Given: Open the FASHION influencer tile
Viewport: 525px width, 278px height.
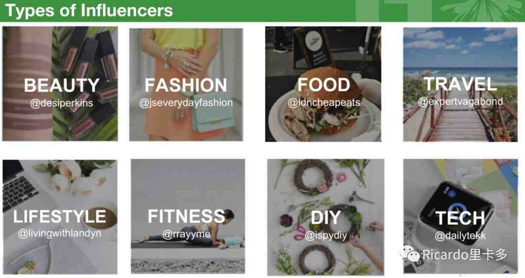Looking at the screenshot, I should pos(186,84).
